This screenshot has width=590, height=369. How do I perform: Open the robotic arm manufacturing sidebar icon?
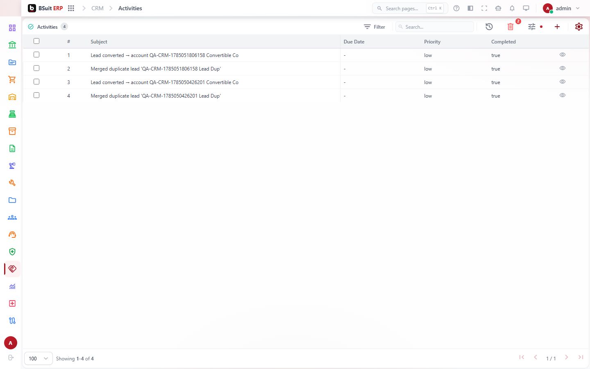click(12, 166)
